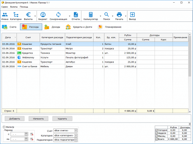The width and height of the screenshot is (193, 144).
Task: Click the '2 500,00 р' amount cell
Action: [x=128, y=53]
